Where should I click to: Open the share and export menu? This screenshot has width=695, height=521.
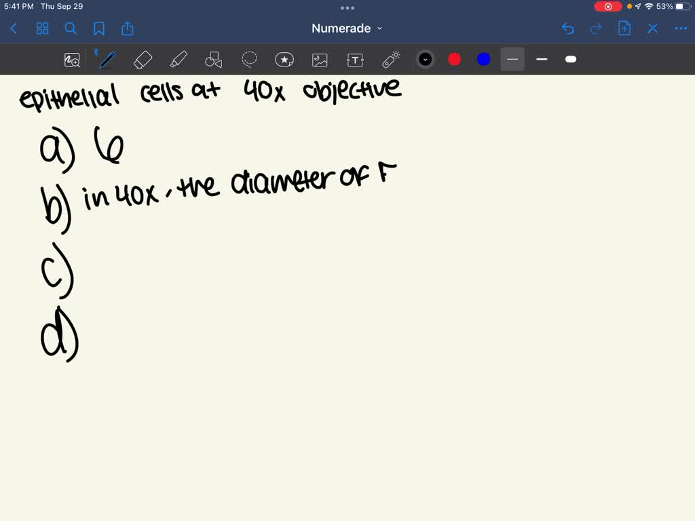[128, 28]
